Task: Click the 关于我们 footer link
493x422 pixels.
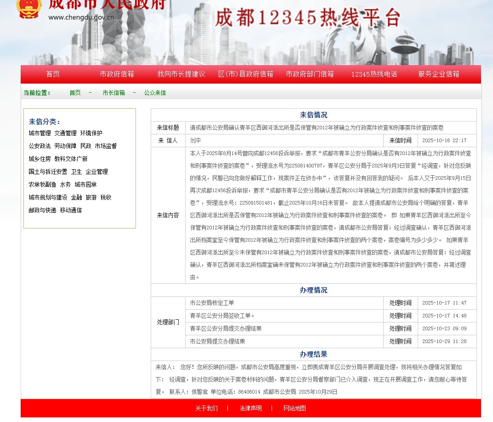Action: tap(207, 408)
